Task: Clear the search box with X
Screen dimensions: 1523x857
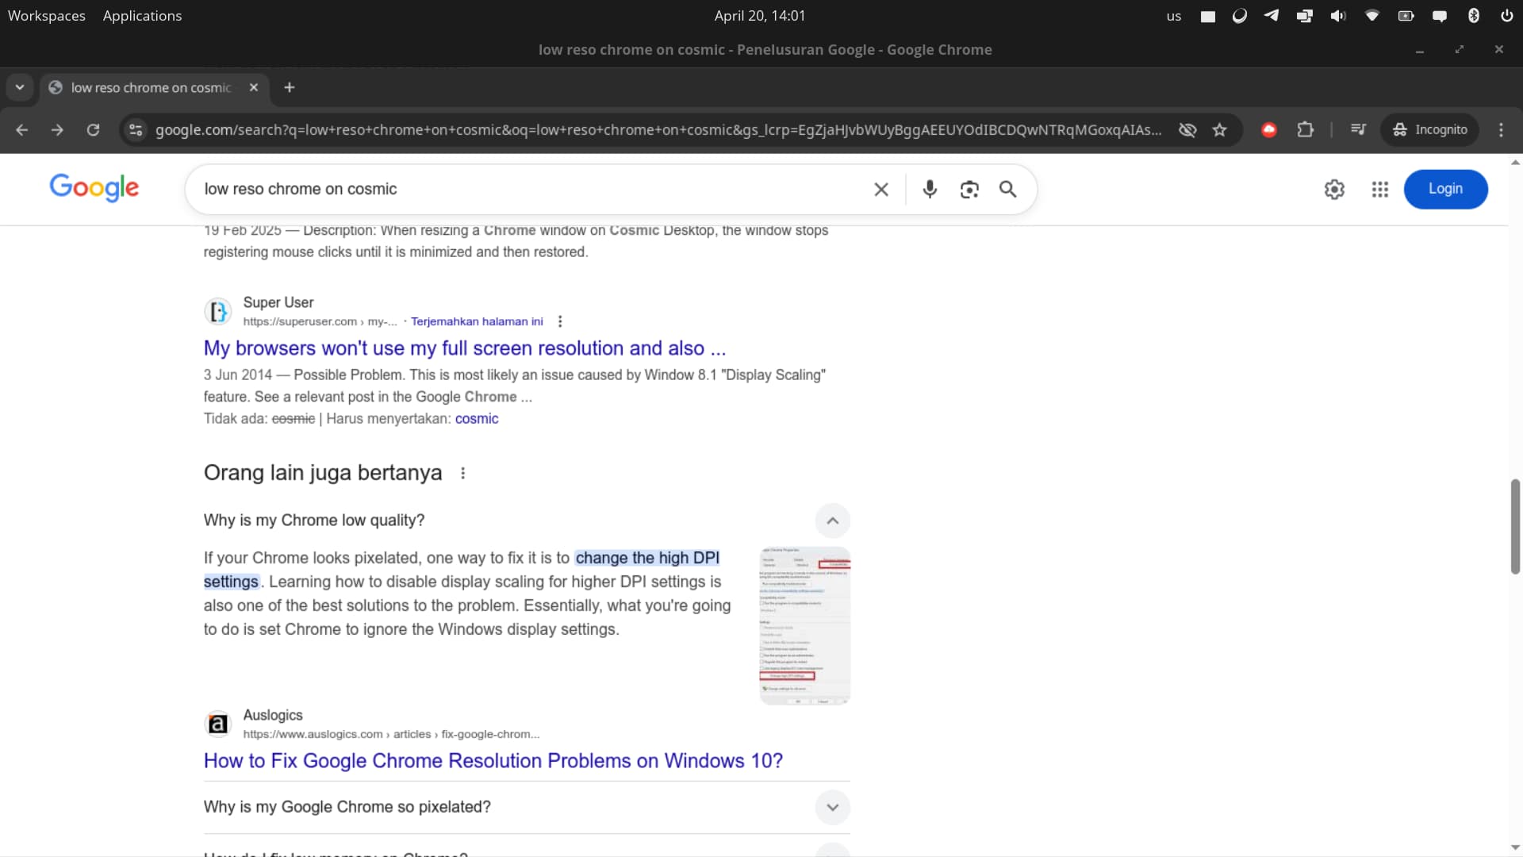Action: pos(881,190)
